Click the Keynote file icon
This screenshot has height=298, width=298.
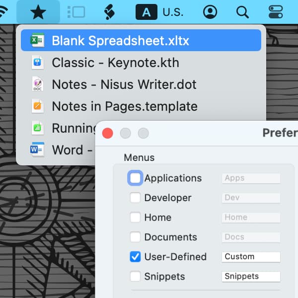(37, 63)
